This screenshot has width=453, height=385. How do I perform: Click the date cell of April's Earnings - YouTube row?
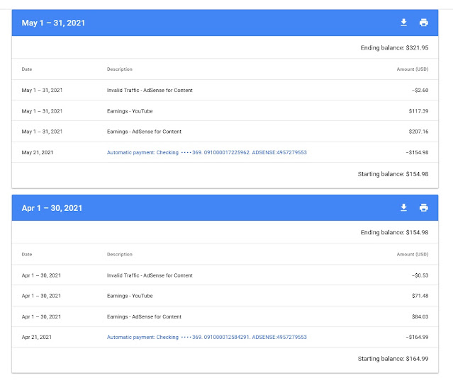click(x=41, y=296)
